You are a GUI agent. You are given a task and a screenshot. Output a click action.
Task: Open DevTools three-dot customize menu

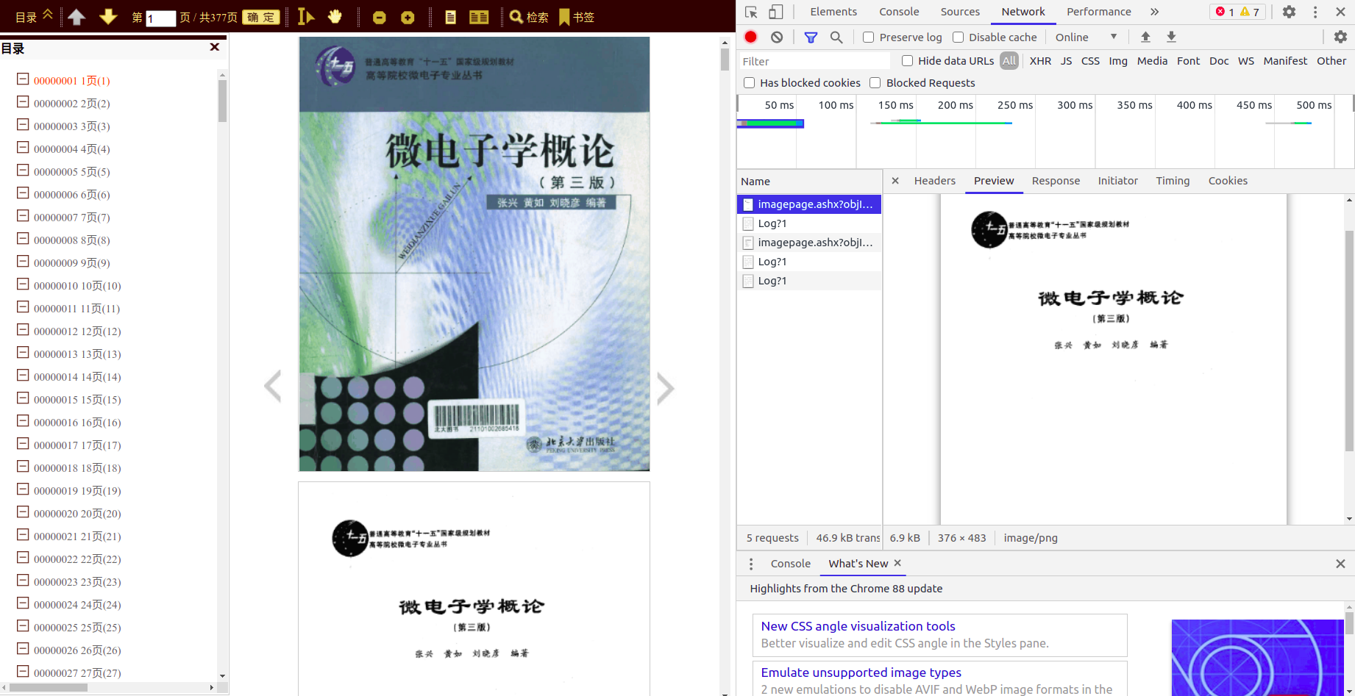tap(1315, 12)
